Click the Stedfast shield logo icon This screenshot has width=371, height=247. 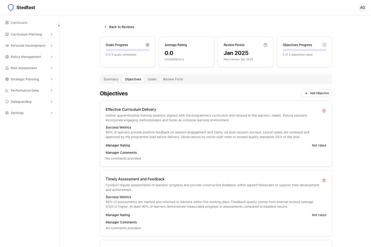coord(11,7)
